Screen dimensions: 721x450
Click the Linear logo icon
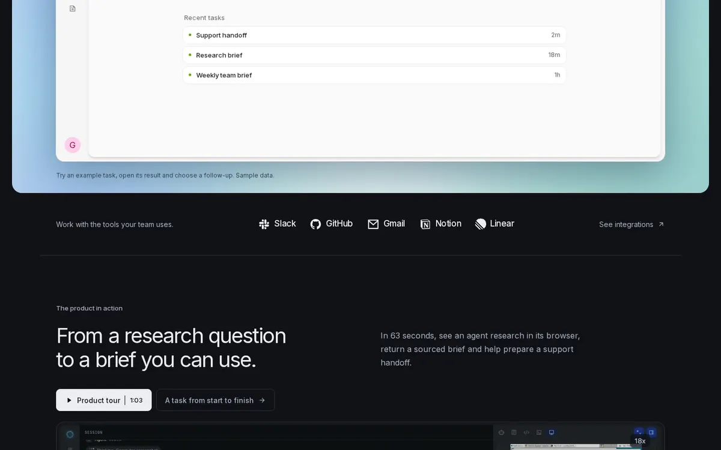[x=481, y=224]
